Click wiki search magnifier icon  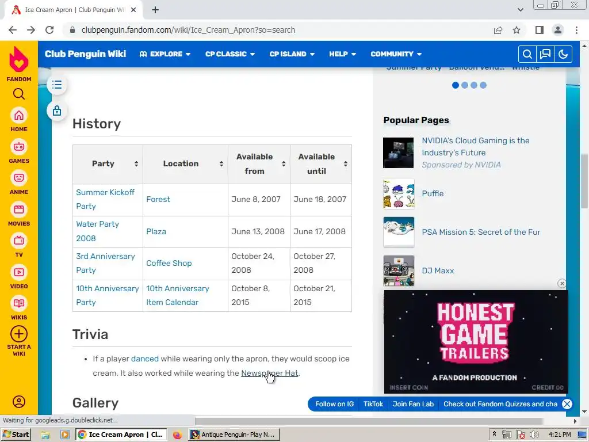[527, 54]
